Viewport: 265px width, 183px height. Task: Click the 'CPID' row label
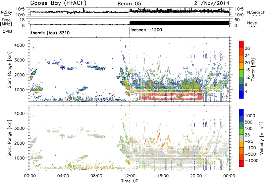click(7, 31)
